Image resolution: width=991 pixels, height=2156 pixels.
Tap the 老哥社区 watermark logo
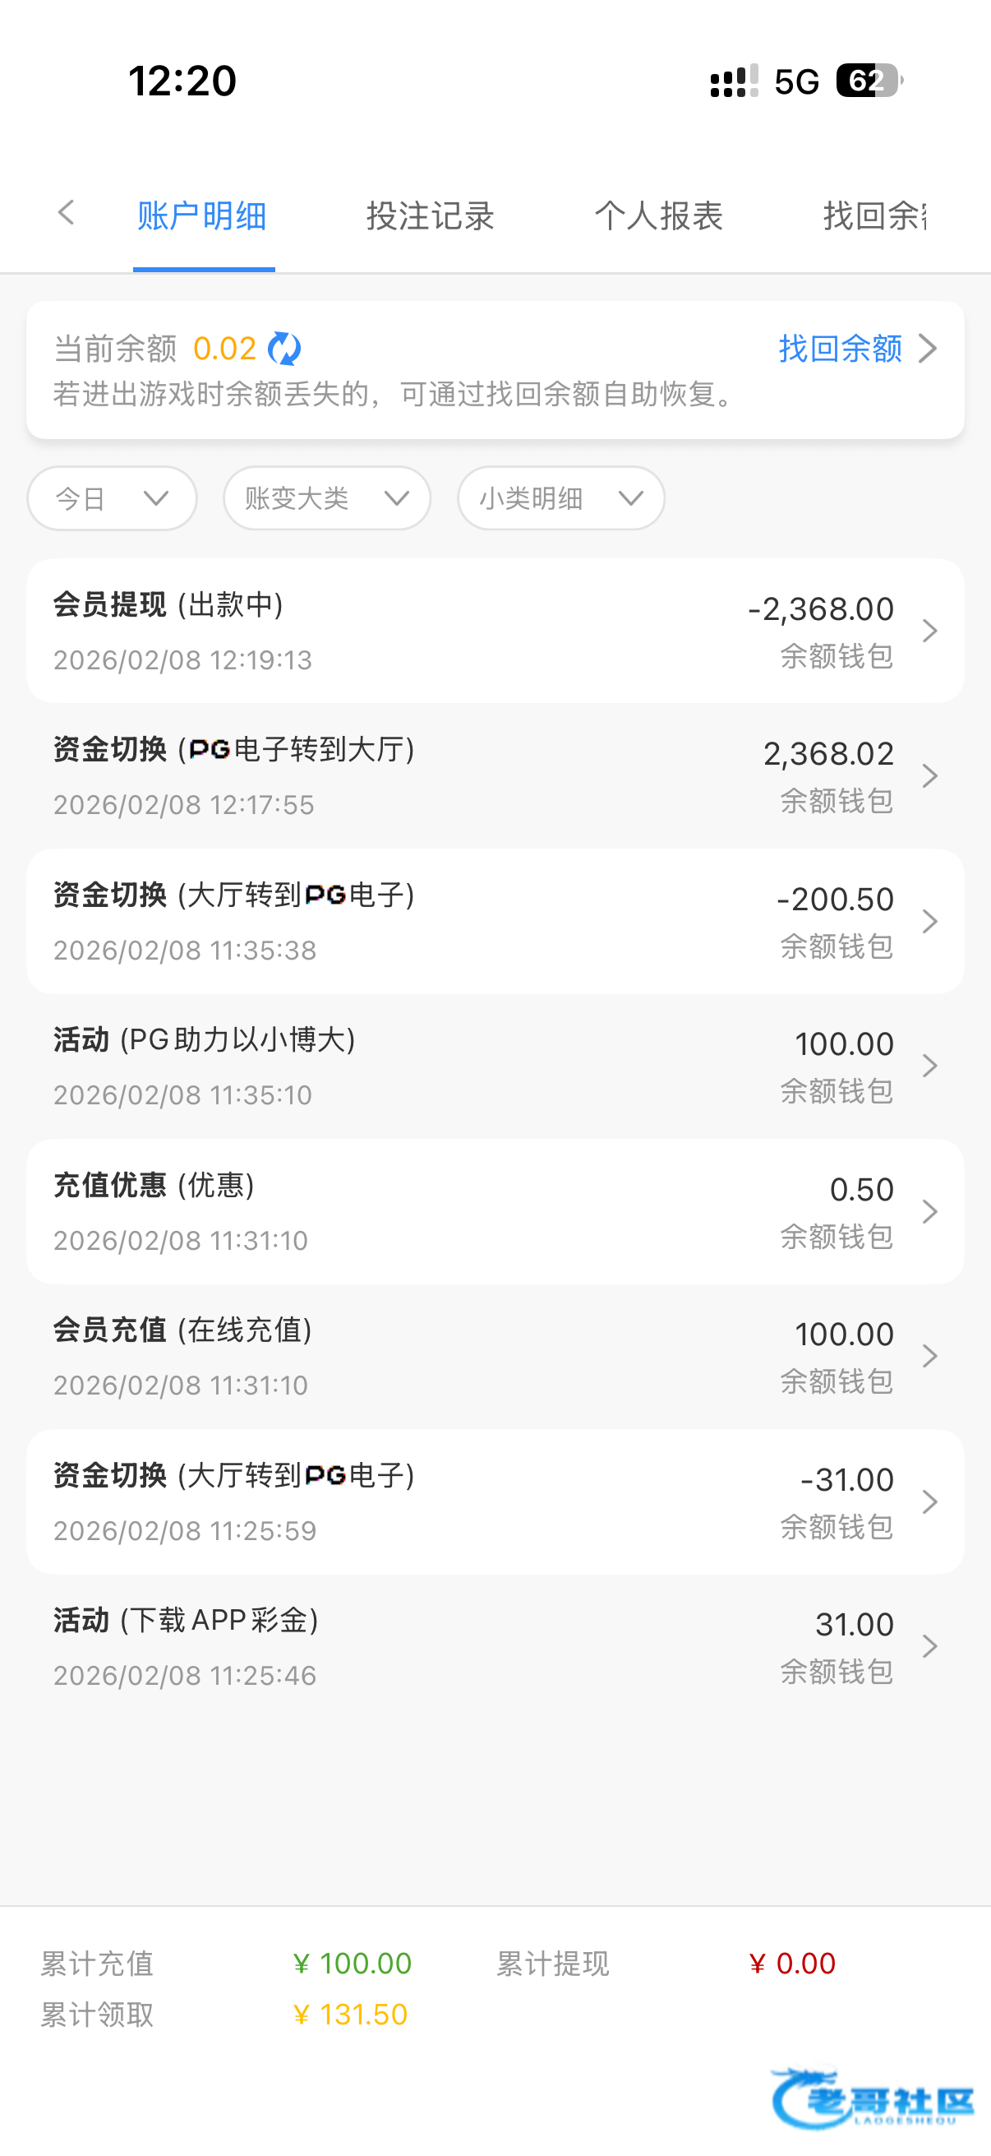point(872,2099)
